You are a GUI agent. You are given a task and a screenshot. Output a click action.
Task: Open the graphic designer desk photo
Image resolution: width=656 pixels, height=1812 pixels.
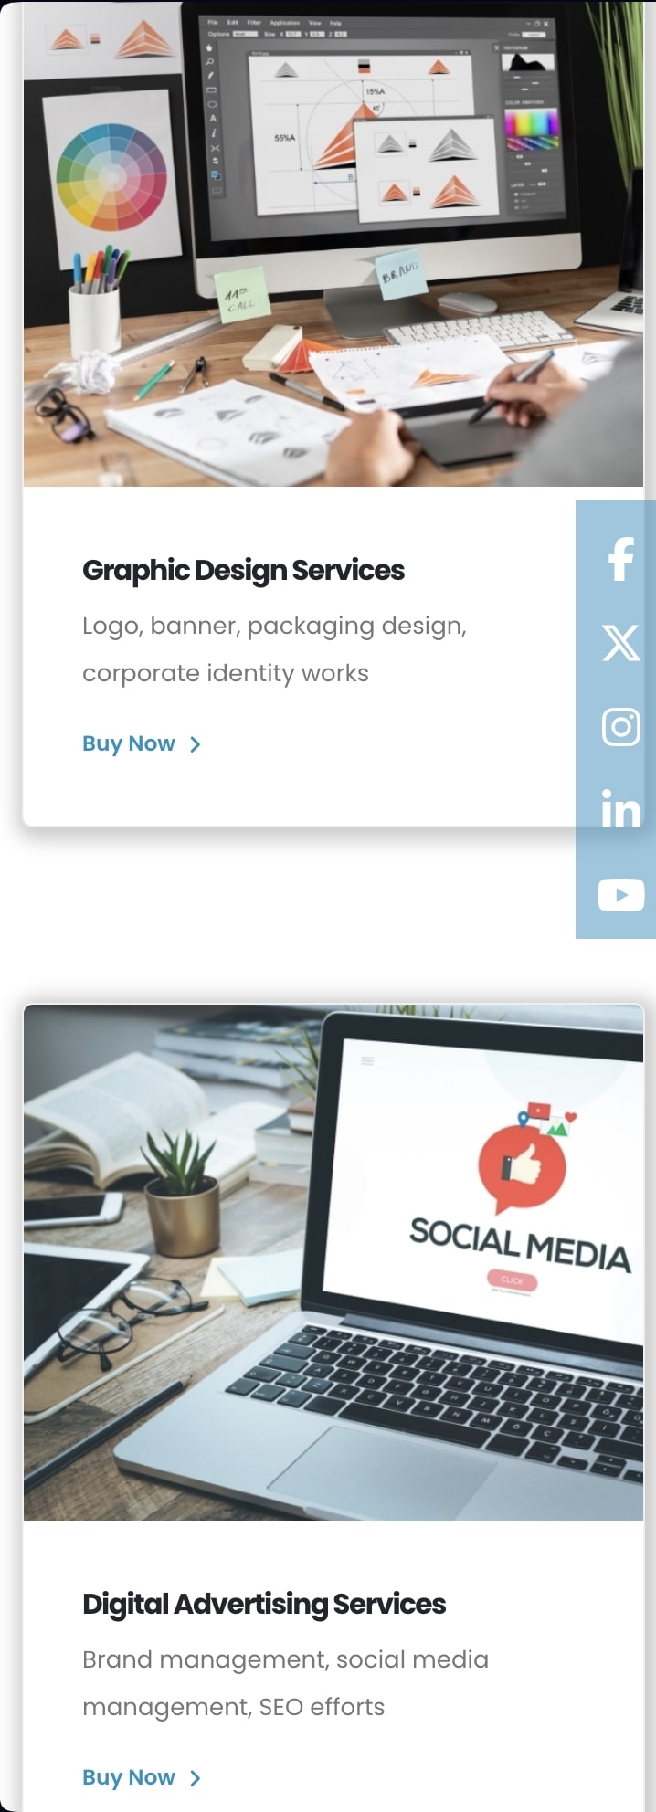[333, 243]
